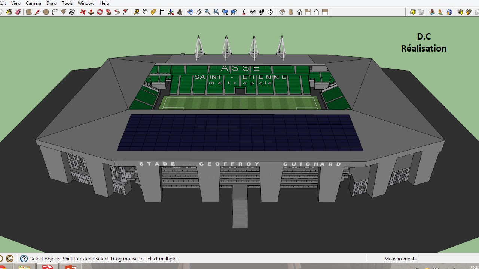Click the Walk footprints tool
Viewport: 479px width, 269px height.
[262, 12]
